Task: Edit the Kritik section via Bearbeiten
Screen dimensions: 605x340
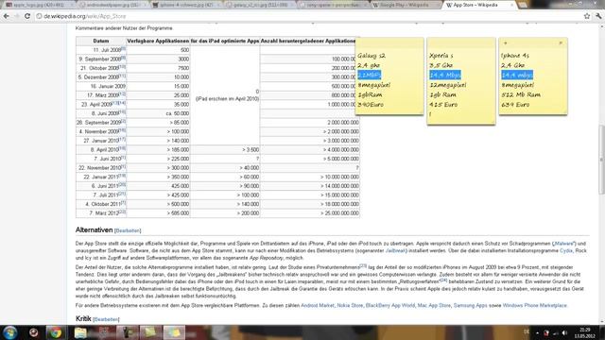Action: [106, 319]
